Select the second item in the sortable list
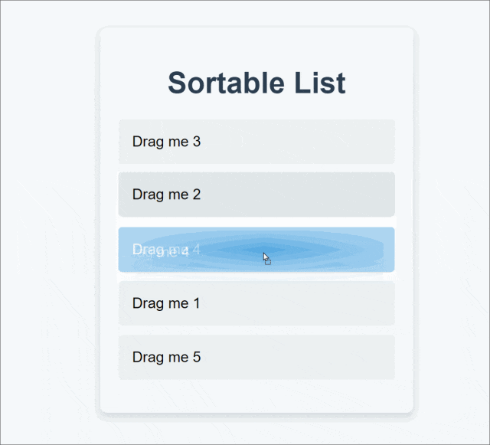490x445 pixels. (256, 195)
